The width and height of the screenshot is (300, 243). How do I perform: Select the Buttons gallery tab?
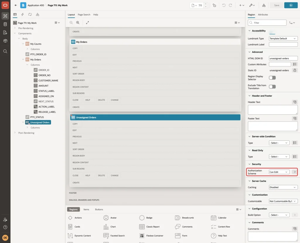[99, 209]
